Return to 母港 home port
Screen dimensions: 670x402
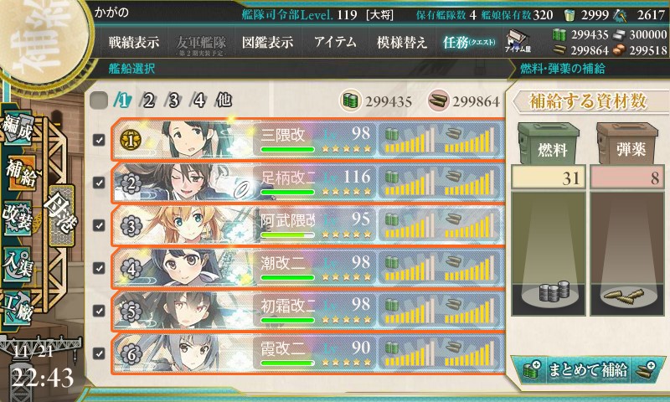click(x=60, y=215)
